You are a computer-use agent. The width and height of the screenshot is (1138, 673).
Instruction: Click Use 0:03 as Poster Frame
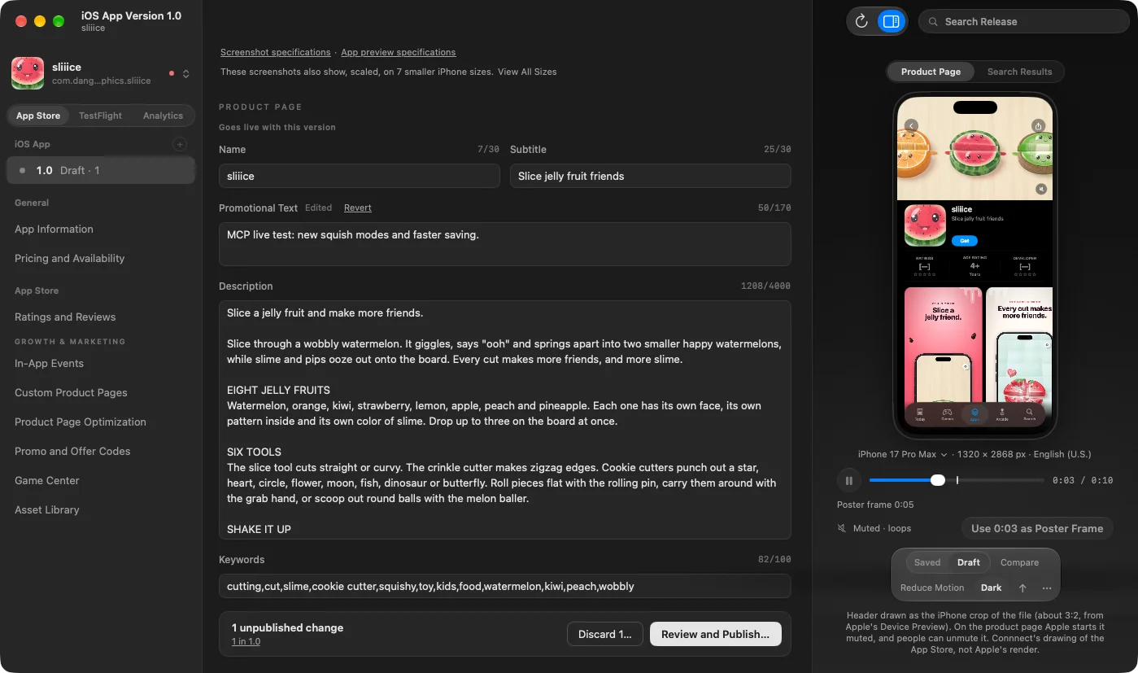point(1037,528)
